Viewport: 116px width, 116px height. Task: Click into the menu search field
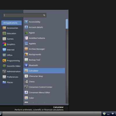coord(25,15)
